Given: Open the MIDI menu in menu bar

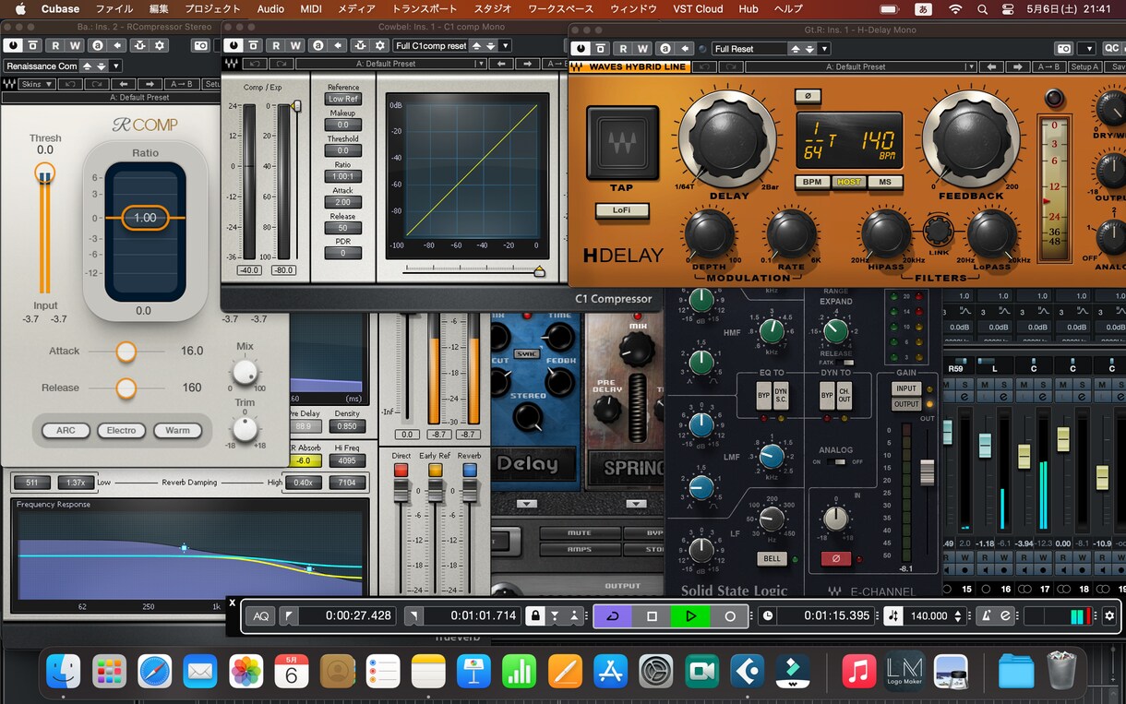Looking at the screenshot, I should pyautogui.click(x=311, y=8).
